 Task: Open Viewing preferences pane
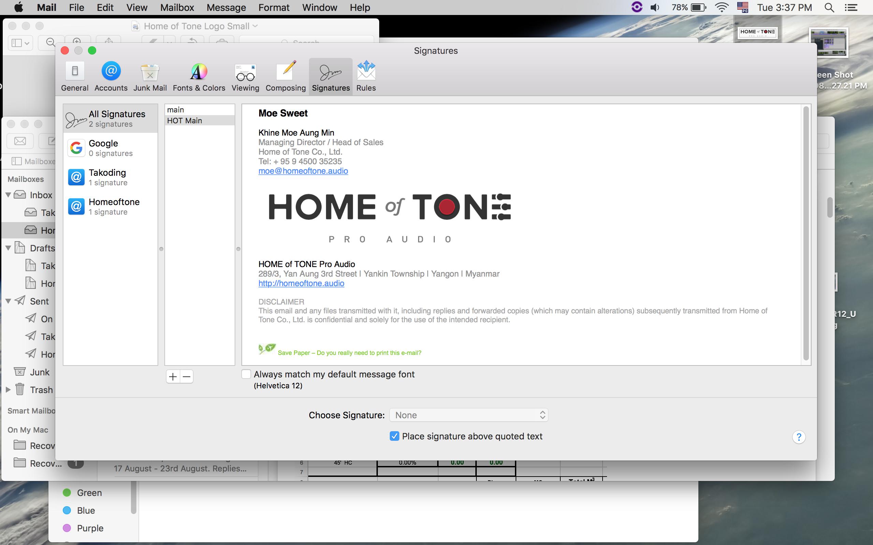[x=245, y=77]
